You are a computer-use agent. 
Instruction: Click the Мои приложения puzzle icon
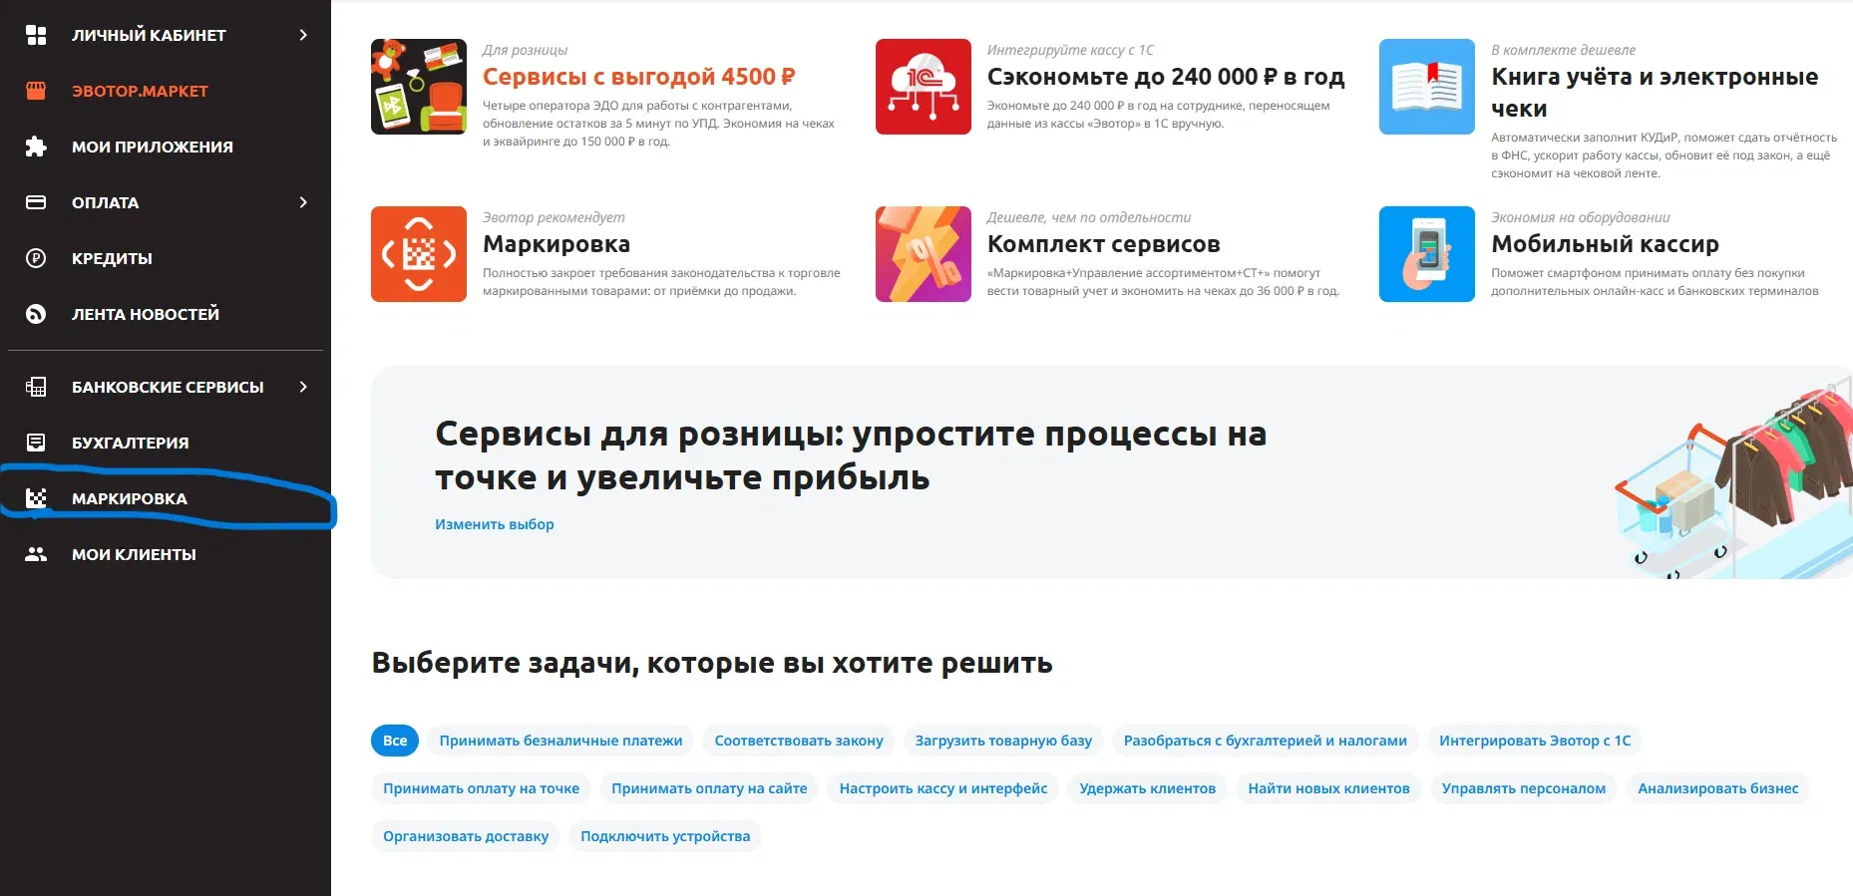(x=36, y=147)
